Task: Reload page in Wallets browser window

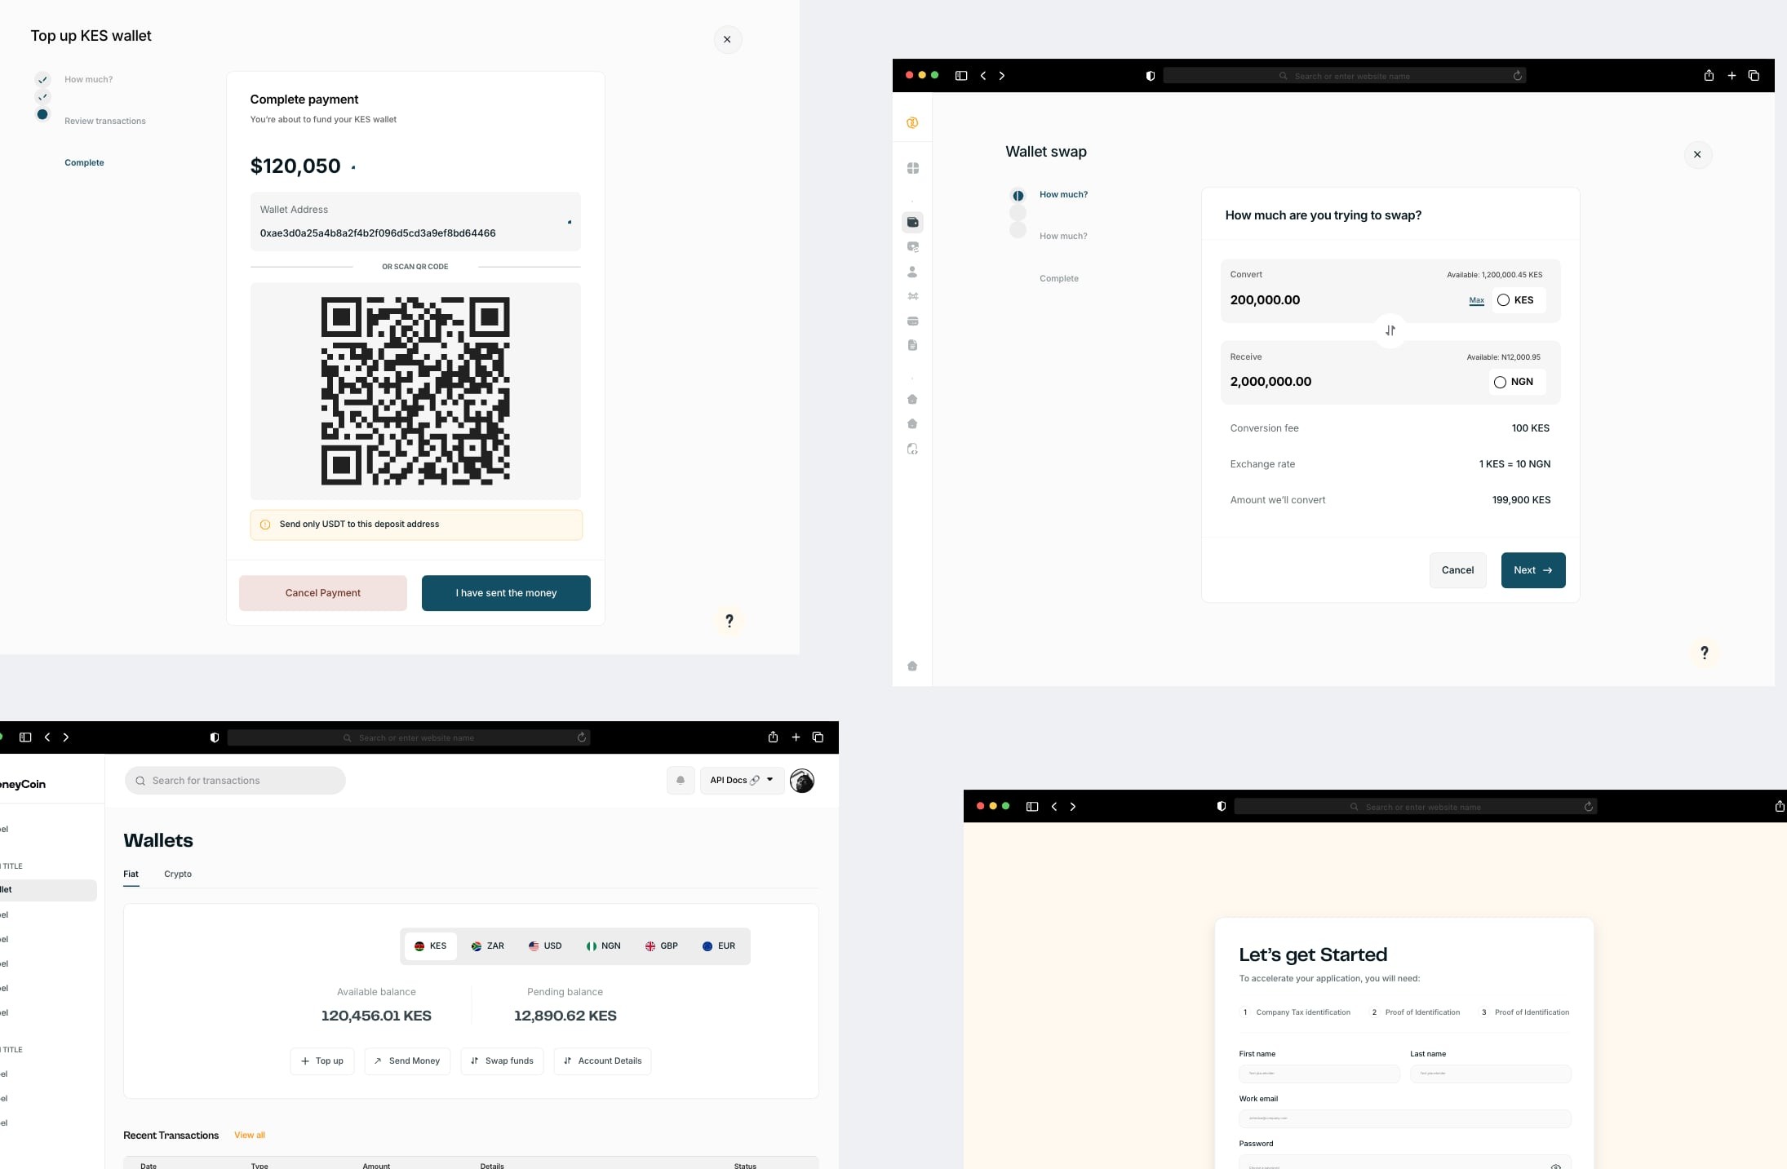Action: coord(582,737)
